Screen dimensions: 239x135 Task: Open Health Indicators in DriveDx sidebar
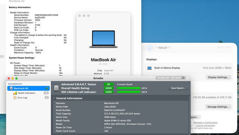pos(26,93)
